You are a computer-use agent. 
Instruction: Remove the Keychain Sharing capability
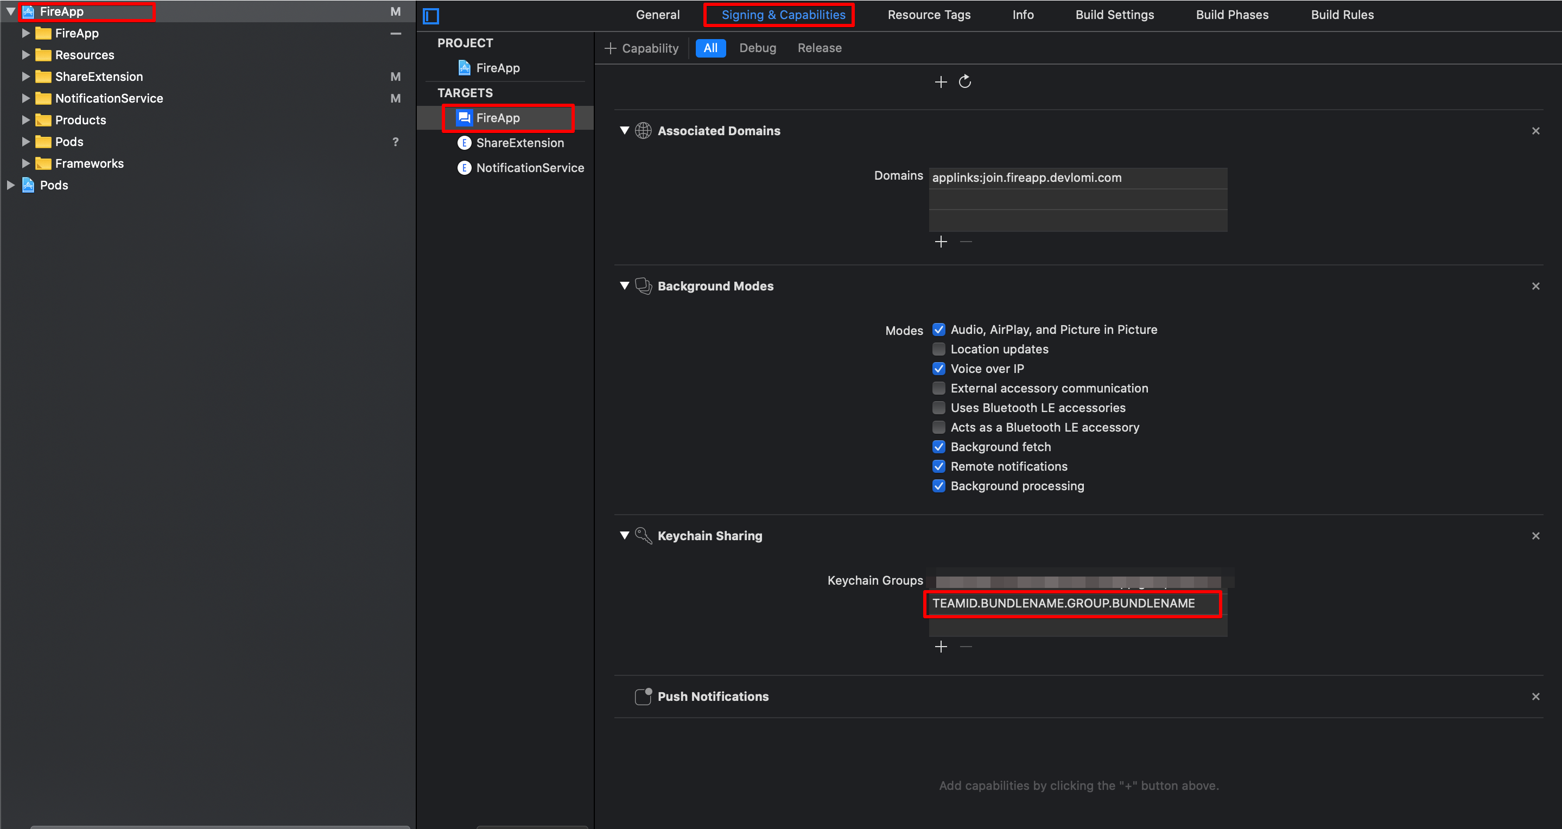pyautogui.click(x=1535, y=536)
